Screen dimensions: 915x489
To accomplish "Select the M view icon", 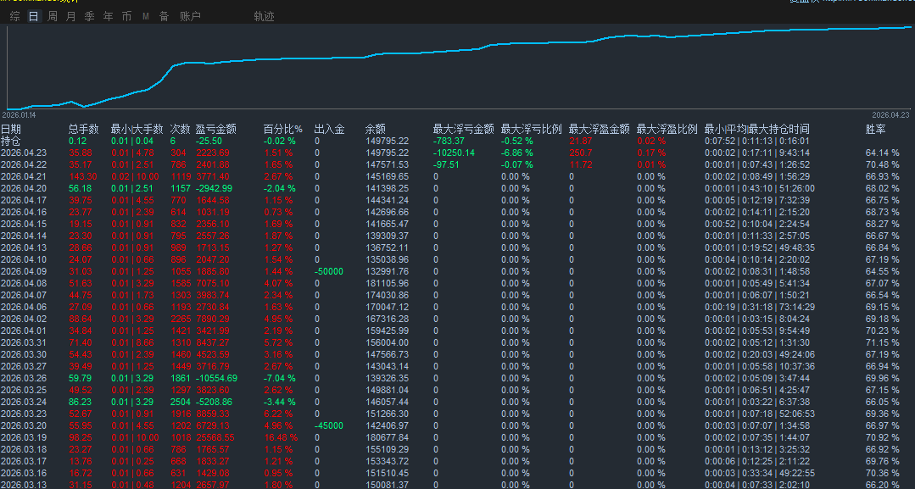I will click(145, 15).
